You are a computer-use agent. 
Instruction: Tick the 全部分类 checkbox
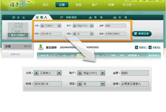point(6,54)
